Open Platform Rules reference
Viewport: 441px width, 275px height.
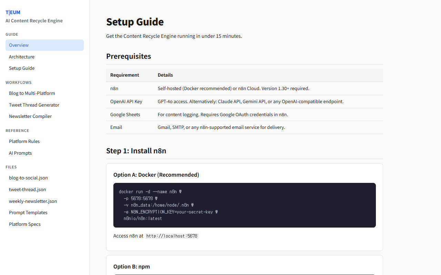click(x=24, y=141)
